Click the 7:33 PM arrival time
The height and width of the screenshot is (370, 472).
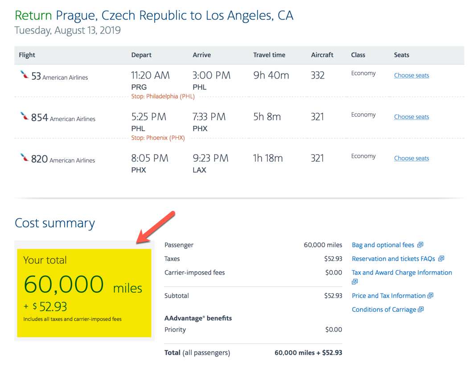(209, 117)
